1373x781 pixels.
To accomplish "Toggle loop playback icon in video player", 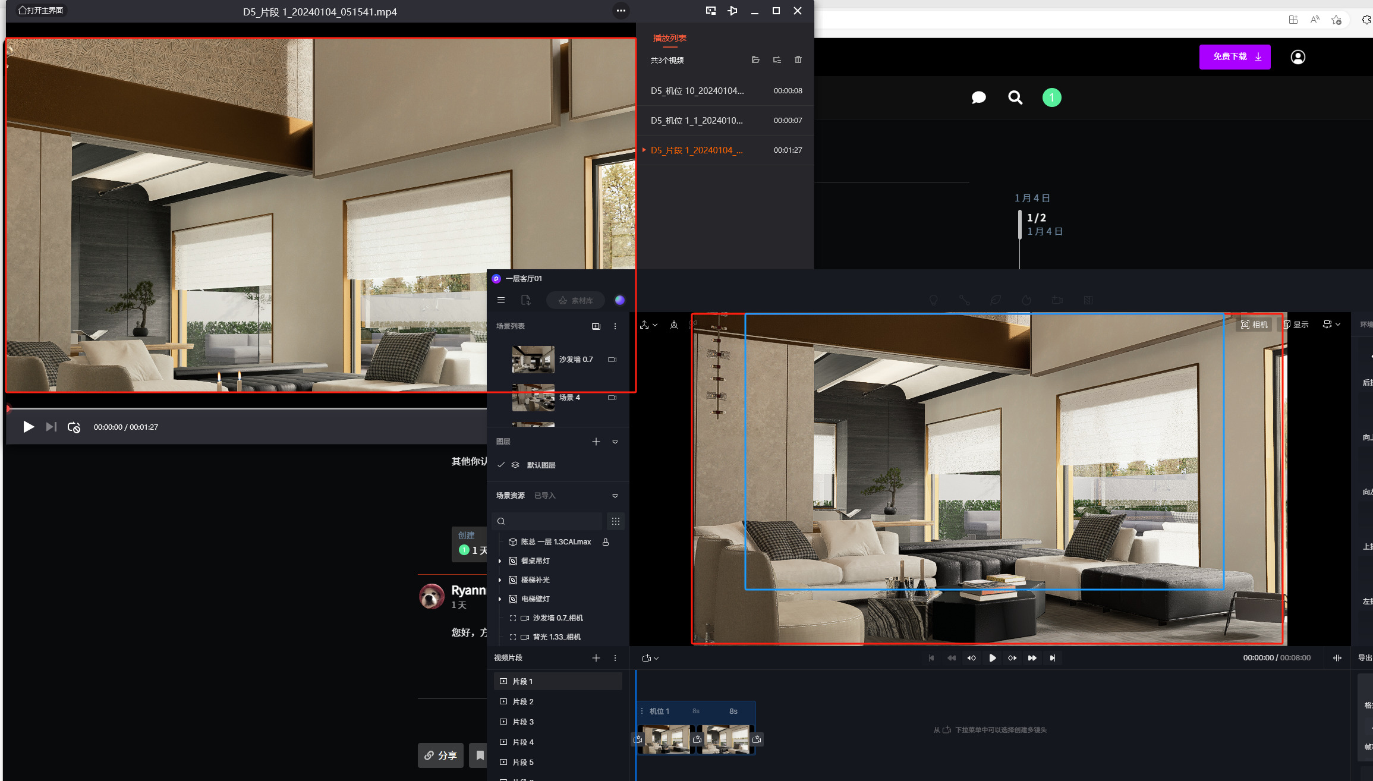I will pyautogui.click(x=74, y=427).
